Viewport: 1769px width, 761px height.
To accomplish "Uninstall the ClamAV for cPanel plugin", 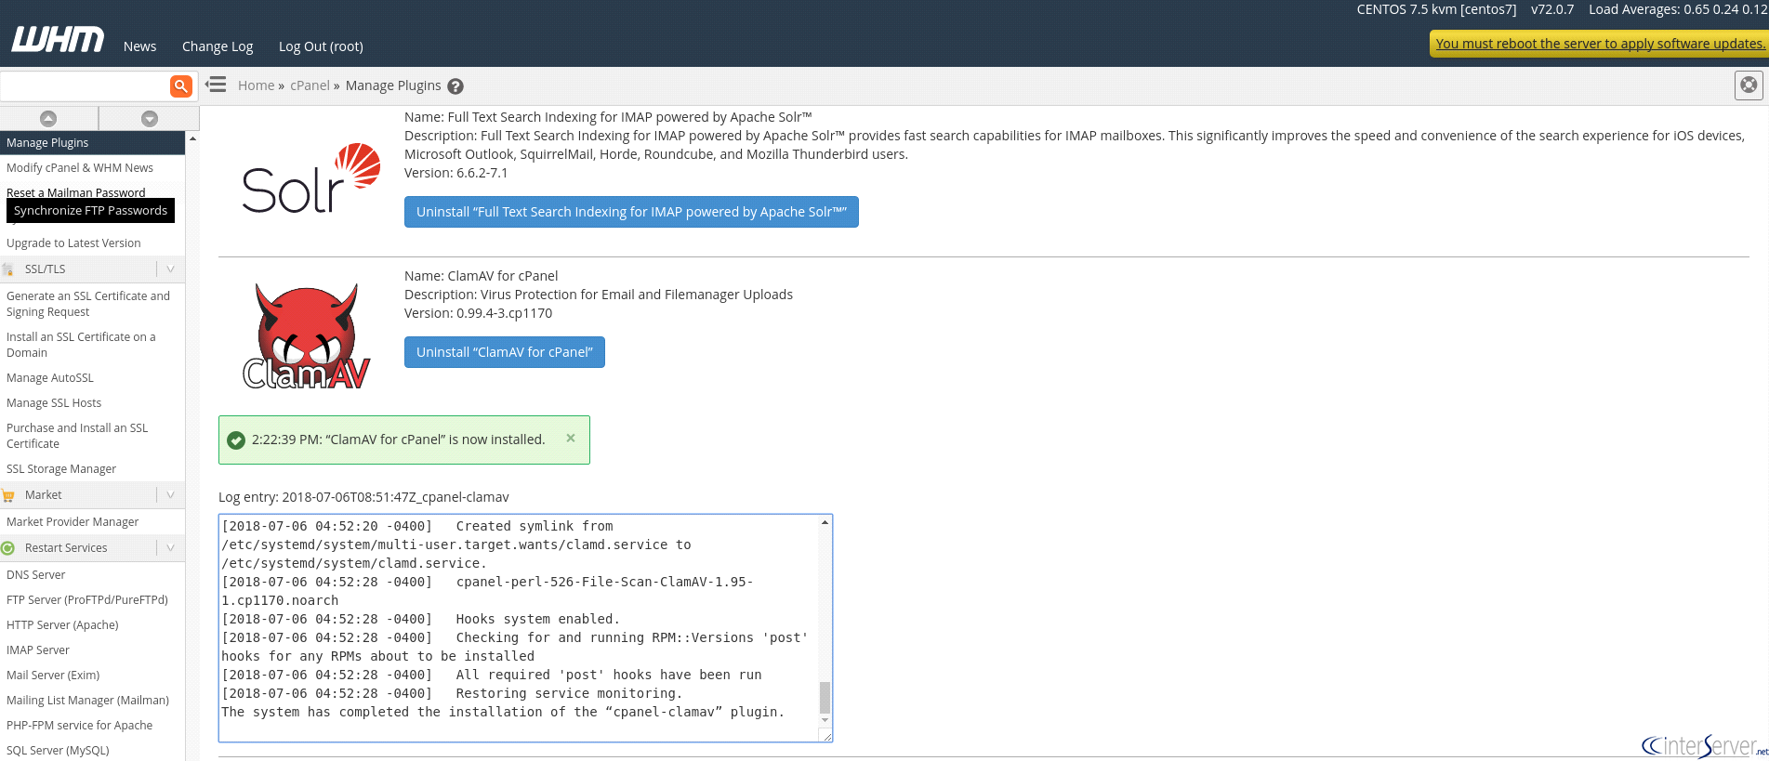I will (505, 352).
